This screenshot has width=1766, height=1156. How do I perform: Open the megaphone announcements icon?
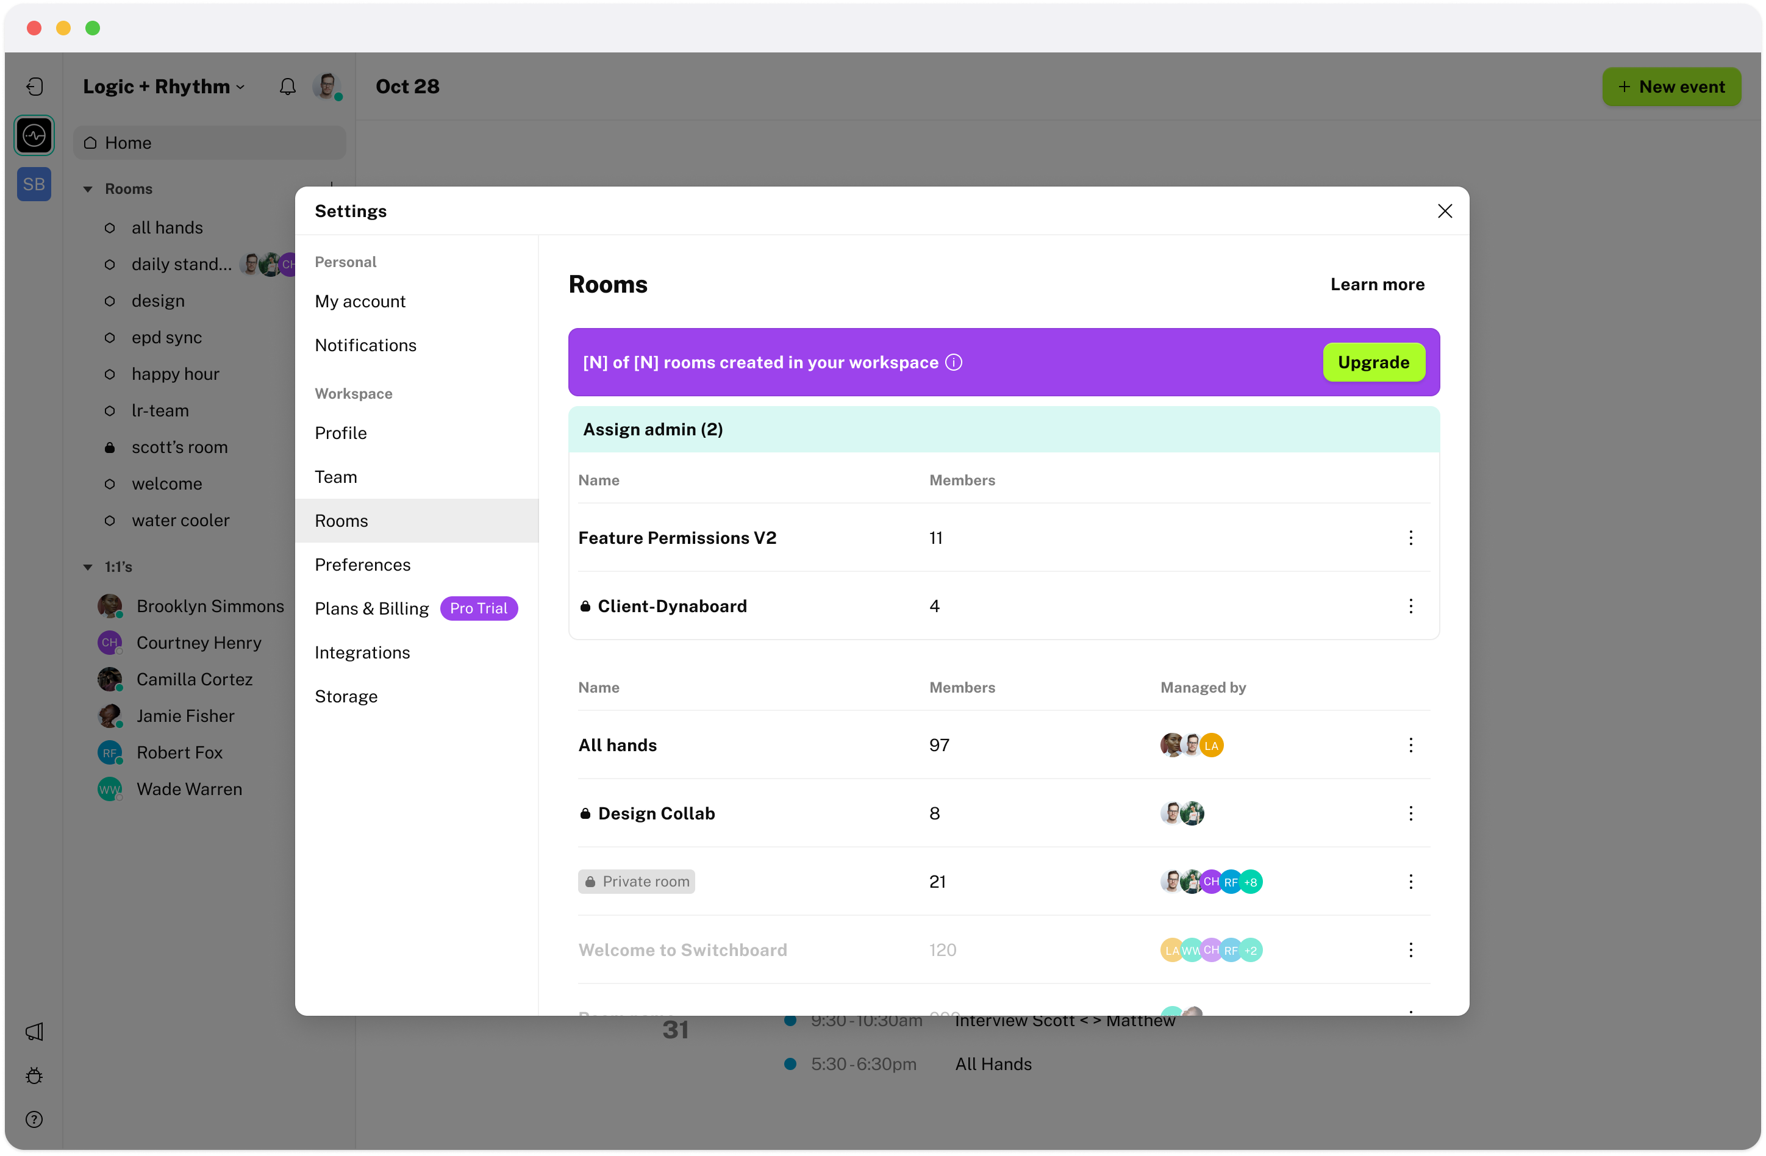coord(34,1032)
